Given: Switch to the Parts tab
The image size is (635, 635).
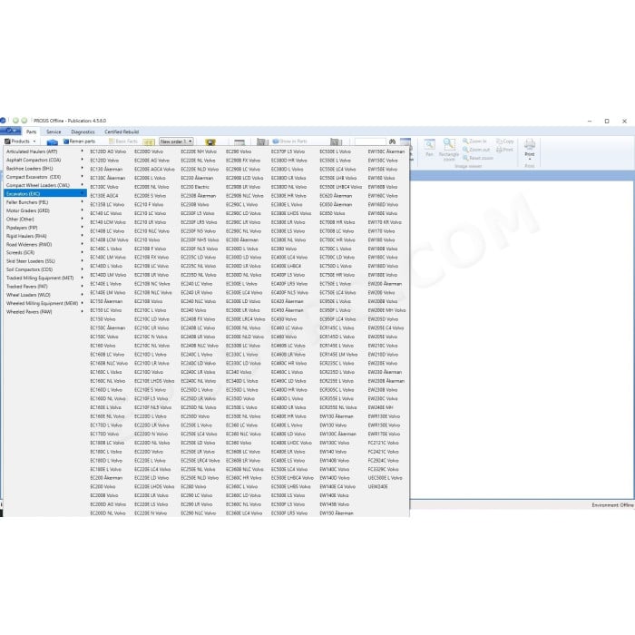Looking at the screenshot, I should coord(31,132).
